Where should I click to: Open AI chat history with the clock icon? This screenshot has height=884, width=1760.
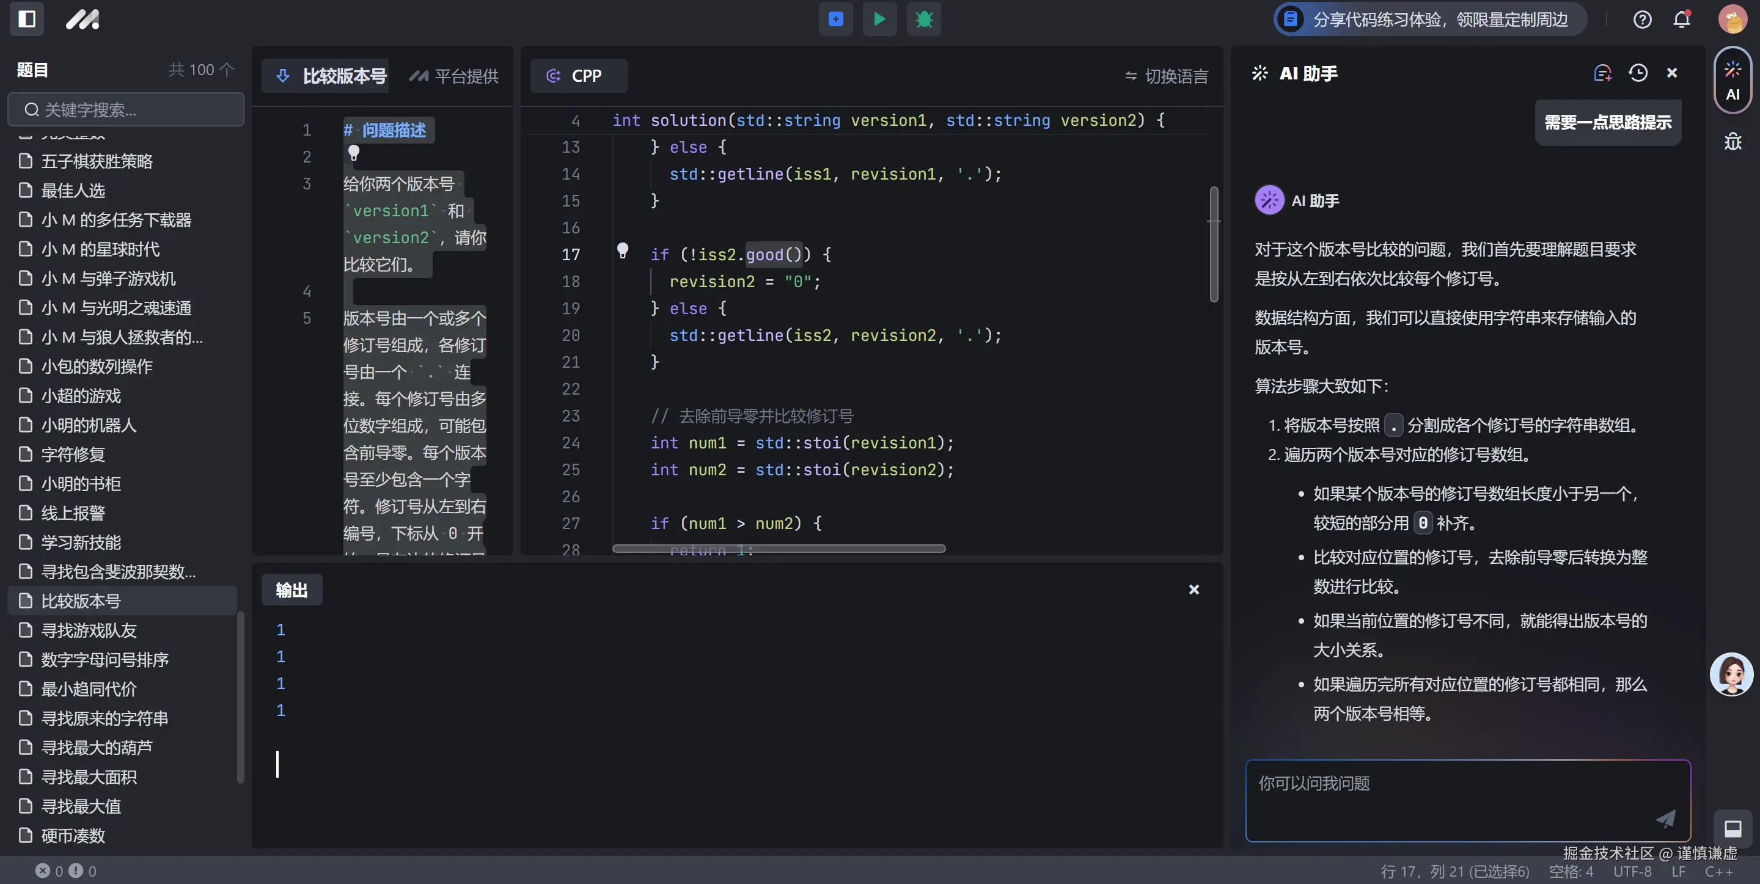click(1639, 73)
